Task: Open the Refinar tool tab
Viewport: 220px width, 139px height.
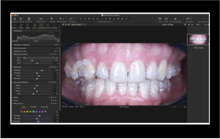Action: click(54, 26)
